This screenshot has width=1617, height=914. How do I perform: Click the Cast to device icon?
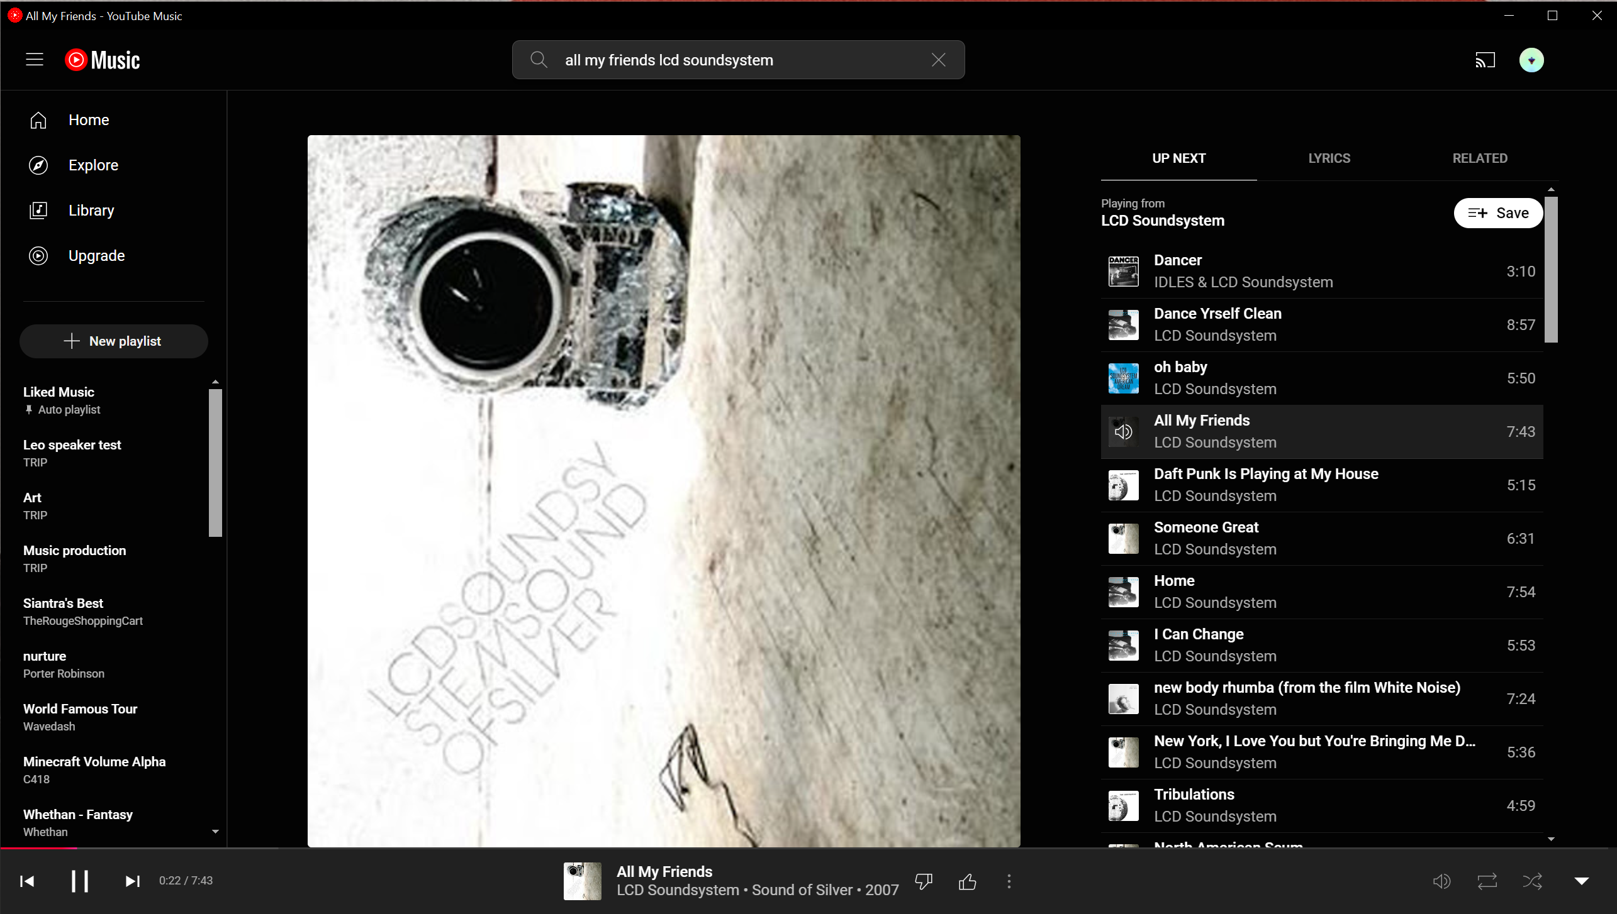(x=1485, y=60)
